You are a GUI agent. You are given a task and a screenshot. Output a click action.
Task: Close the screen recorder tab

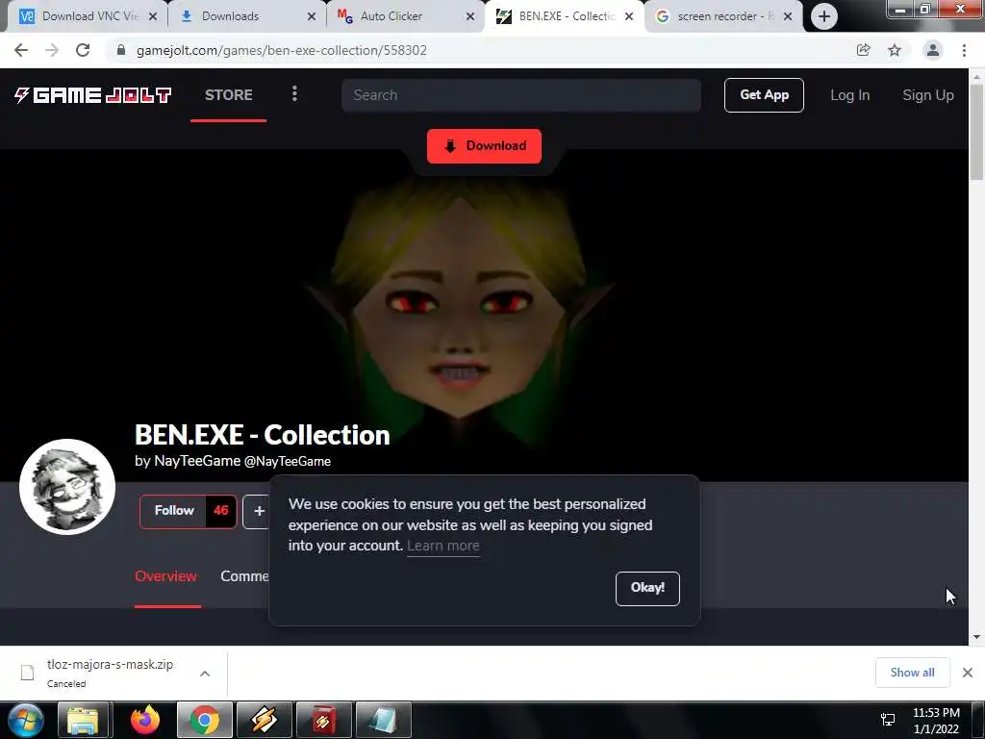(x=788, y=17)
